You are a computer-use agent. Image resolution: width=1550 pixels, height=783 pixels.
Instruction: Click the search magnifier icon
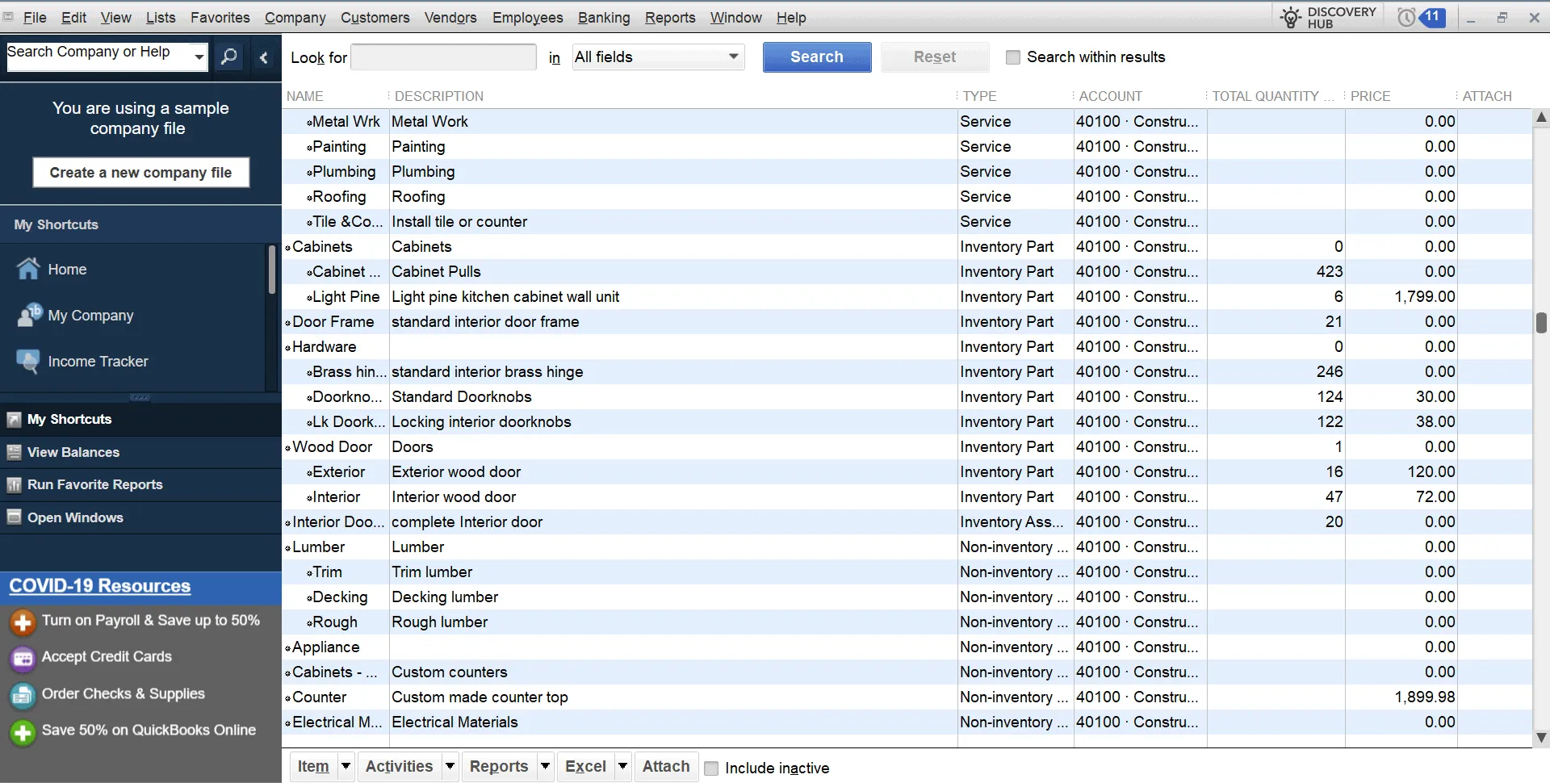pyautogui.click(x=229, y=57)
